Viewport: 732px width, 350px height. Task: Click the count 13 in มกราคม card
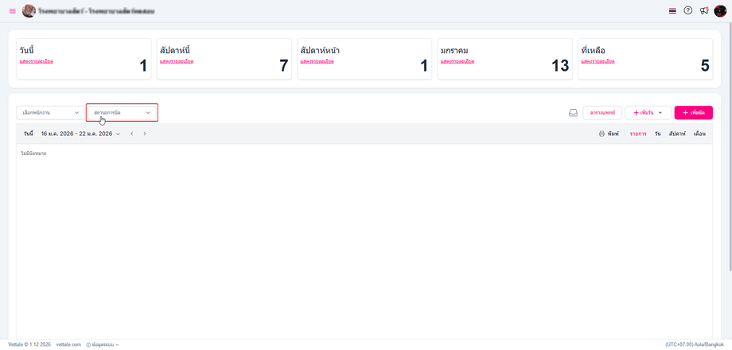coord(560,66)
